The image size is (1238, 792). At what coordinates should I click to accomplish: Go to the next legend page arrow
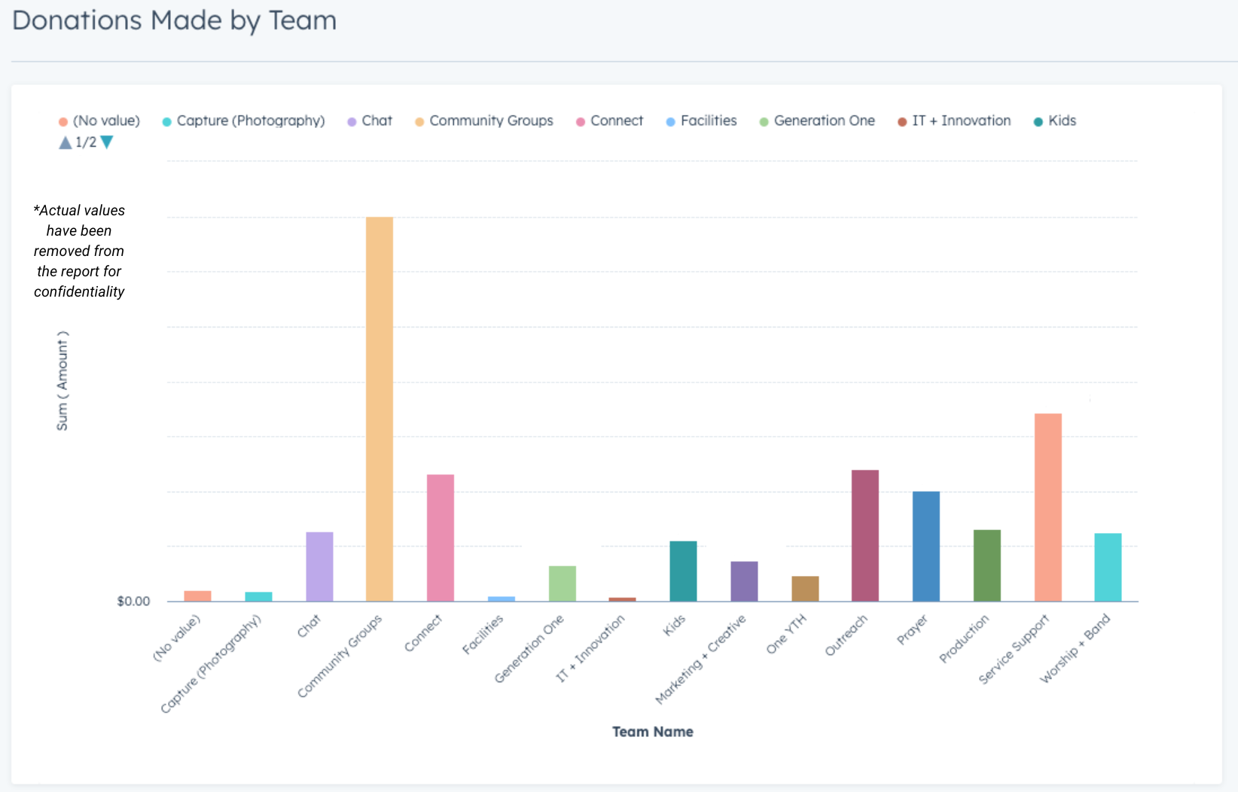pos(107,142)
